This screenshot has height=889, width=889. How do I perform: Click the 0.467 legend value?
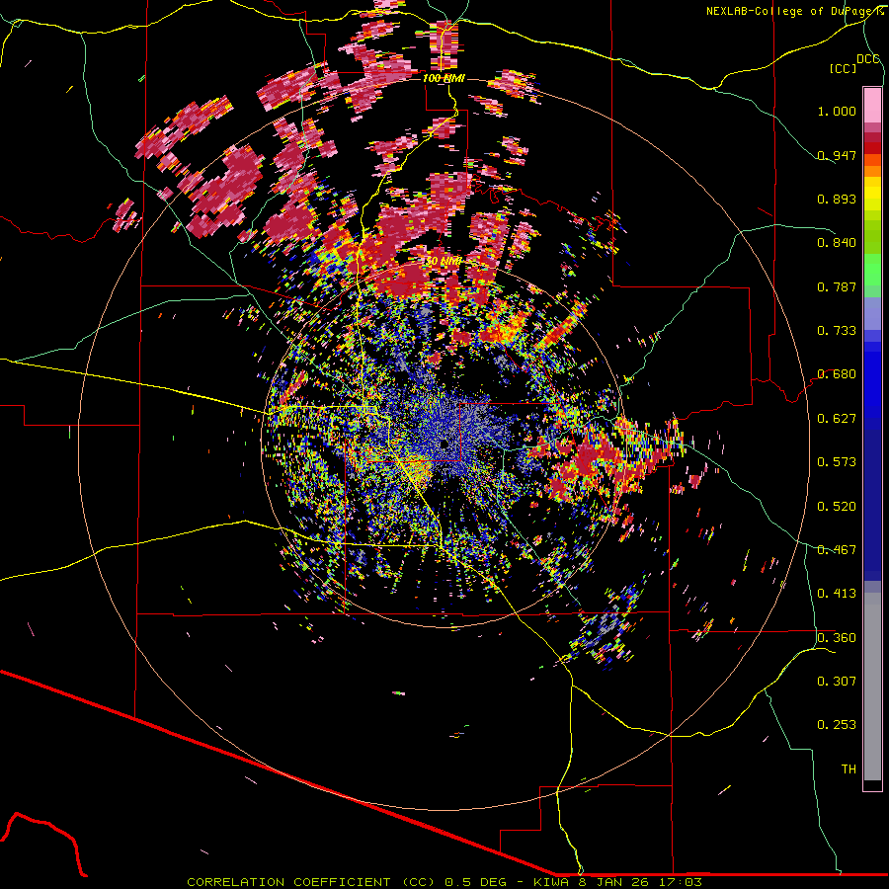coord(837,550)
